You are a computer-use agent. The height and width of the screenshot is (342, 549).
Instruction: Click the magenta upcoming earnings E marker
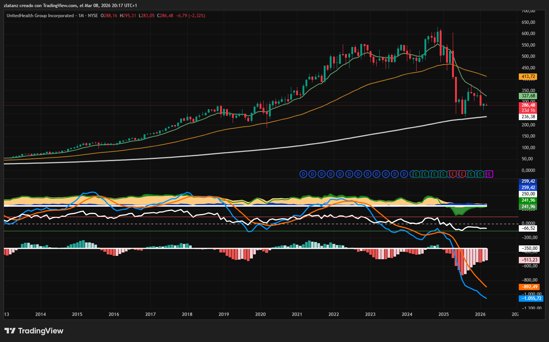pos(490,174)
